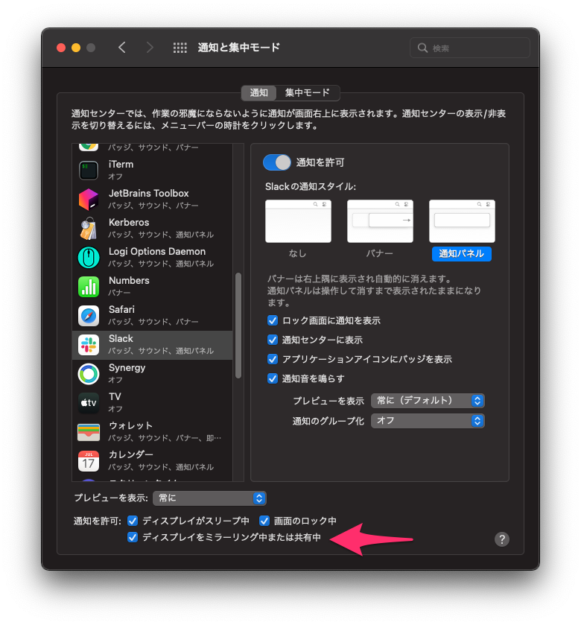Toggle the 通知を許可 switch off

277,162
